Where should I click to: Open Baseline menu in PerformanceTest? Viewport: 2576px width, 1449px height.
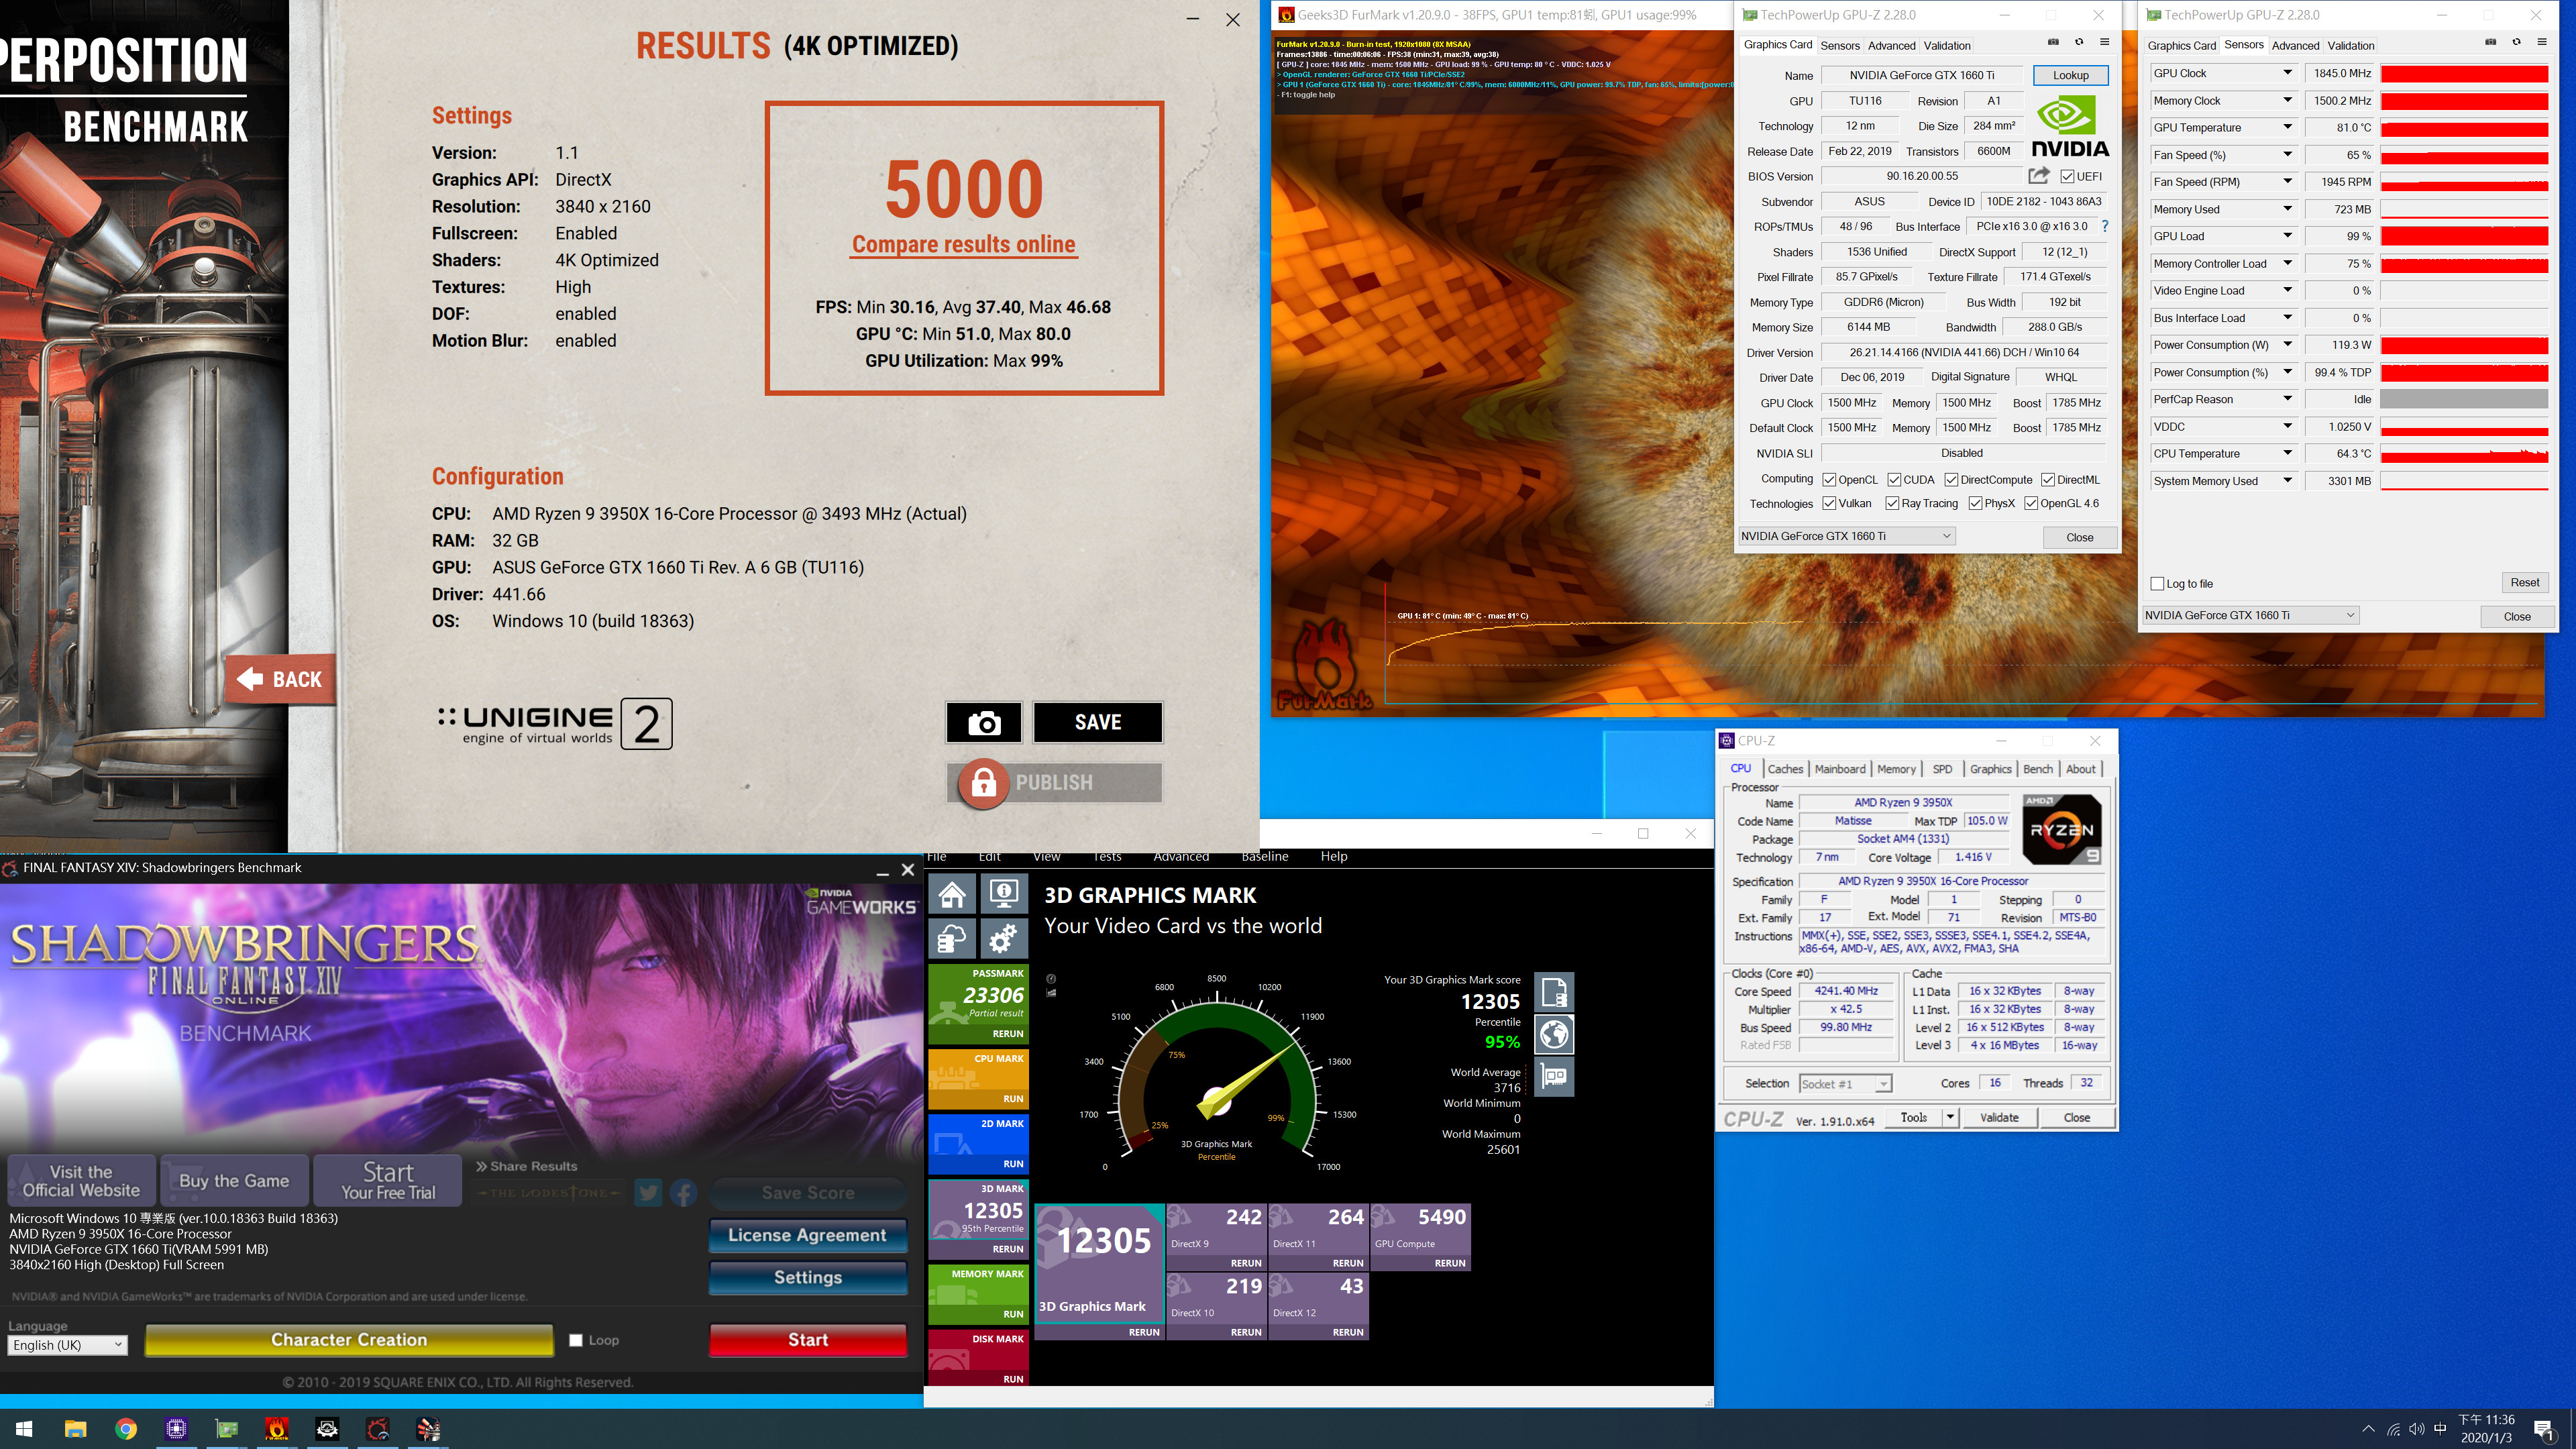pyautogui.click(x=1264, y=856)
